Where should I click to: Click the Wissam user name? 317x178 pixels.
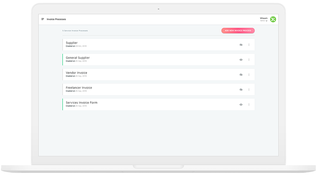click(x=263, y=18)
